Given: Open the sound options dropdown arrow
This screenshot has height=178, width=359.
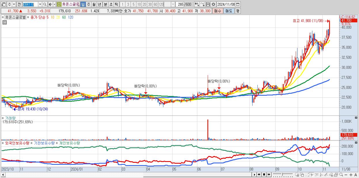Looking at the screenshot, I should click(x=54, y=5).
